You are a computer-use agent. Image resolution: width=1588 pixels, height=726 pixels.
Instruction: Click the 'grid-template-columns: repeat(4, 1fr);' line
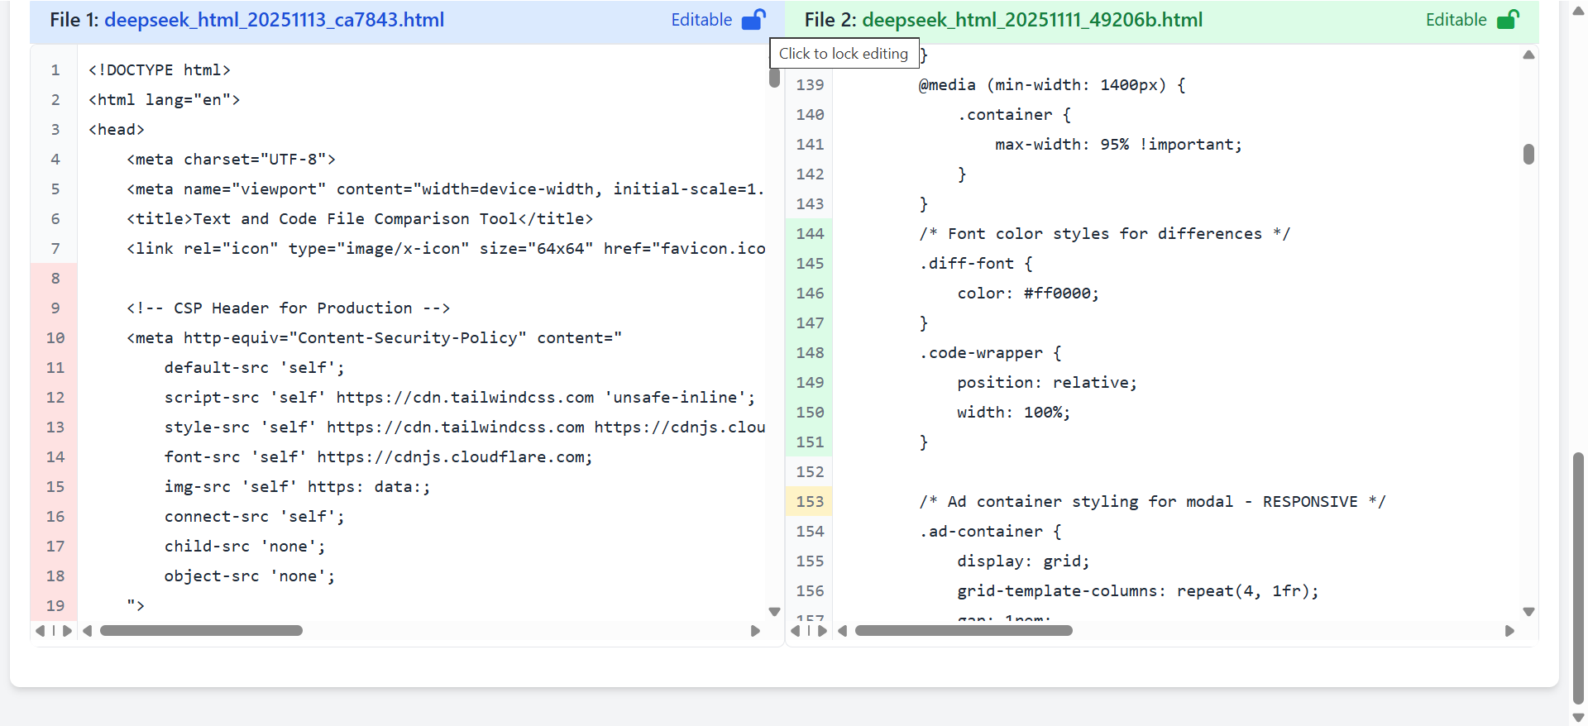(1138, 590)
